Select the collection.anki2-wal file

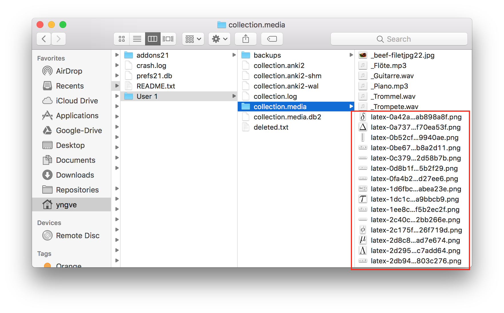coord(296,86)
